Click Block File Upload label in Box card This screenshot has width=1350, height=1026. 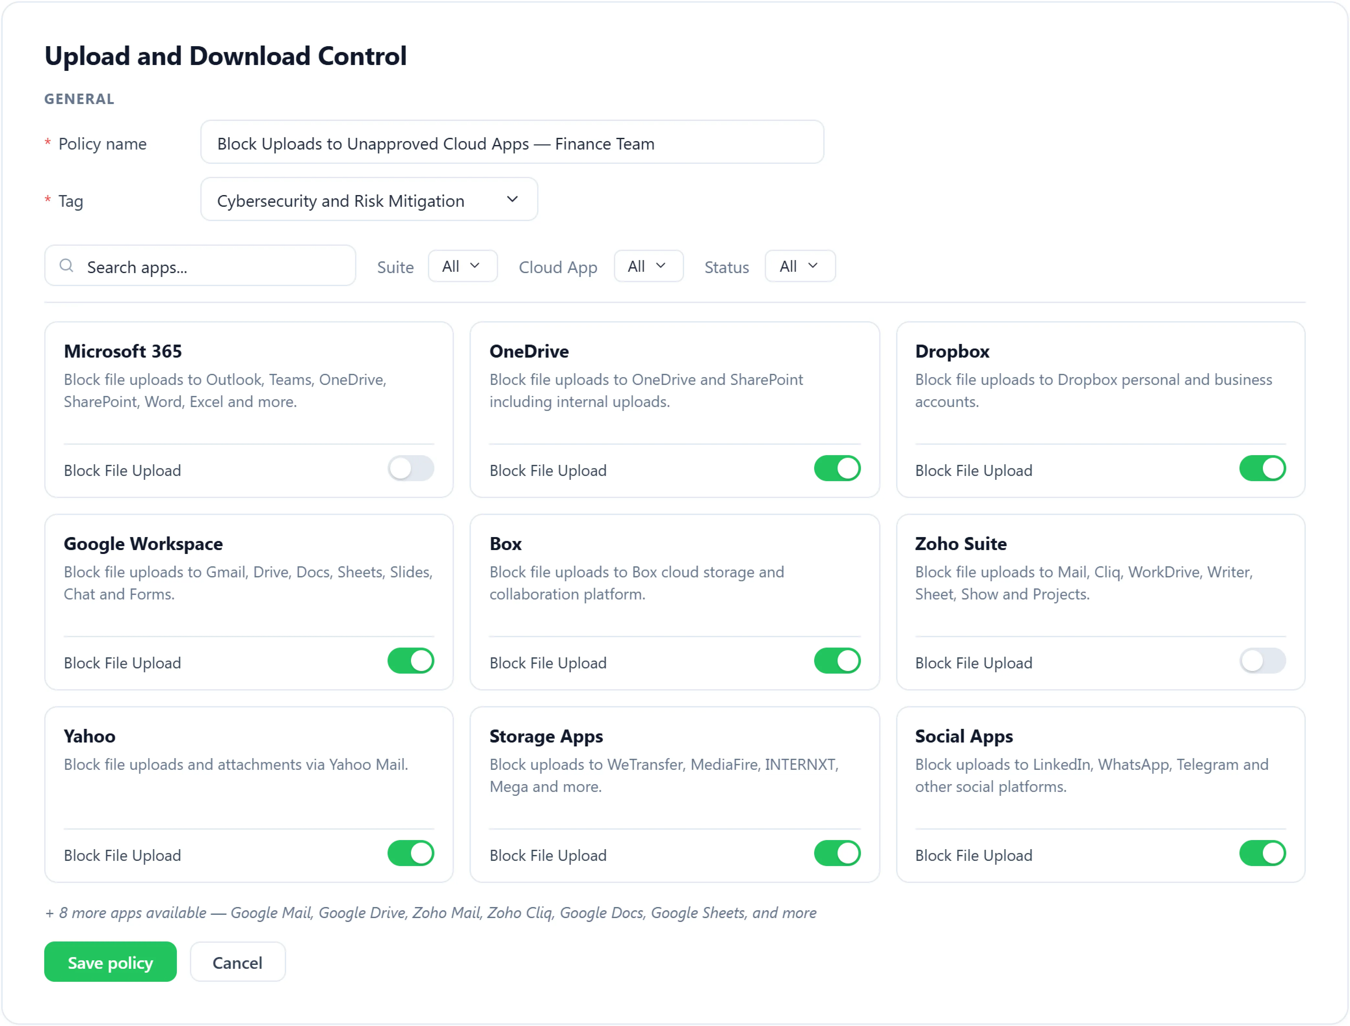548,663
